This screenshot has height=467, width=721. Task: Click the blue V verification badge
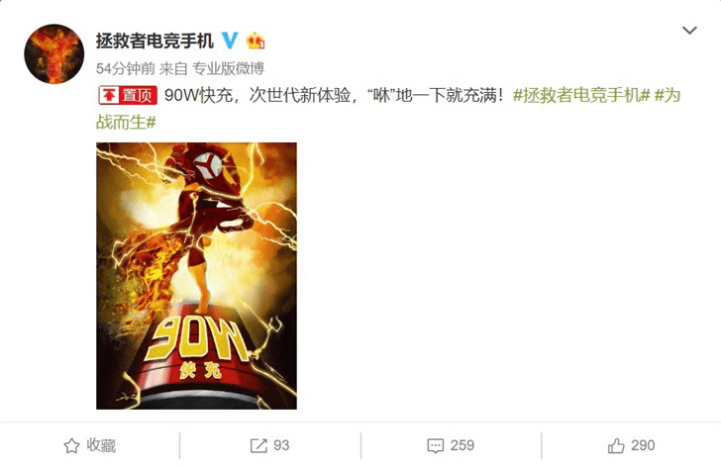point(230,41)
